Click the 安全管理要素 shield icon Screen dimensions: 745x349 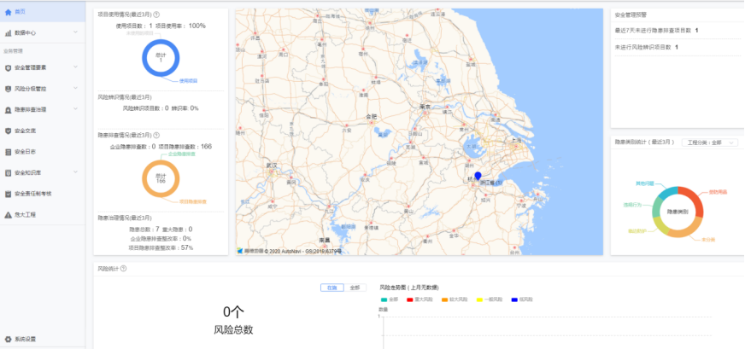click(x=8, y=67)
